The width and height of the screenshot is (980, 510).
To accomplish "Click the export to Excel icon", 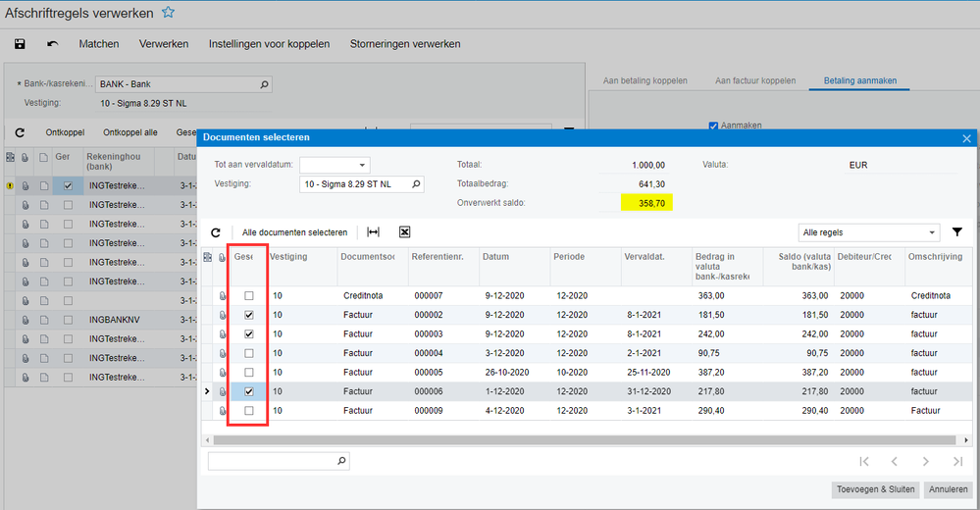I will pyautogui.click(x=404, y=232).
